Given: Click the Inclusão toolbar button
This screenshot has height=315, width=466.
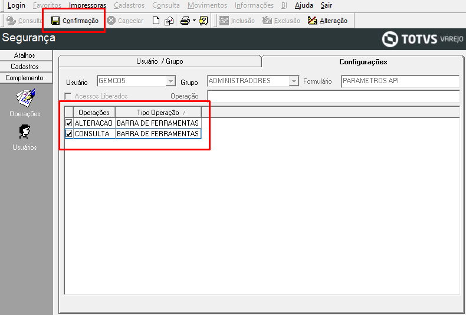Looking at the screenshot, I should coord(237,21).
